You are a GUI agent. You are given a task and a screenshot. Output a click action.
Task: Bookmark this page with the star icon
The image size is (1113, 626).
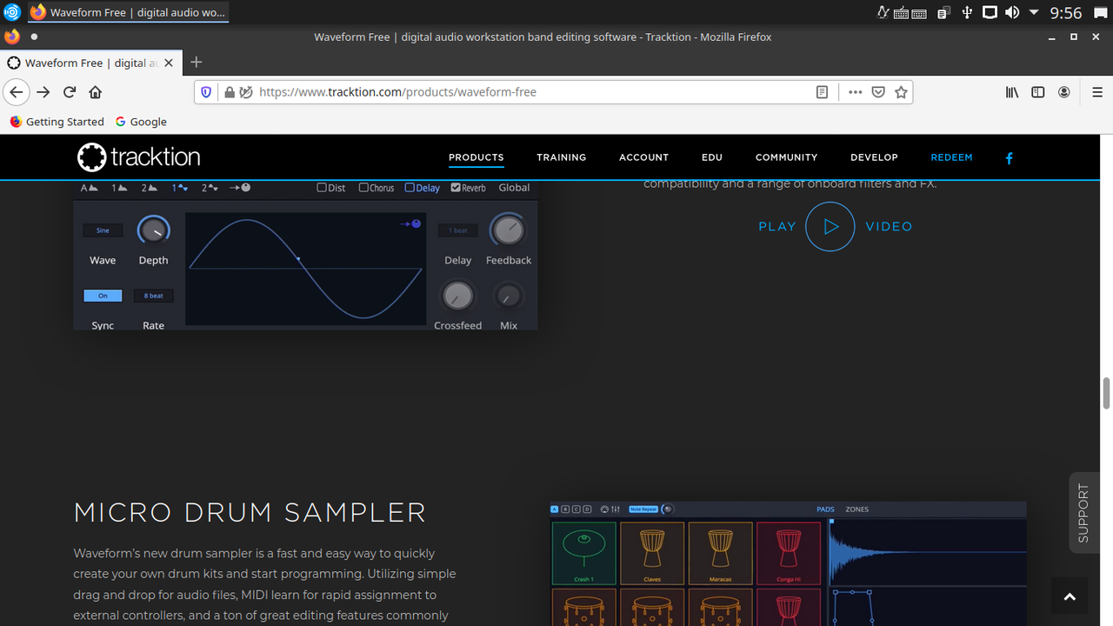click(x=901, y=91)
